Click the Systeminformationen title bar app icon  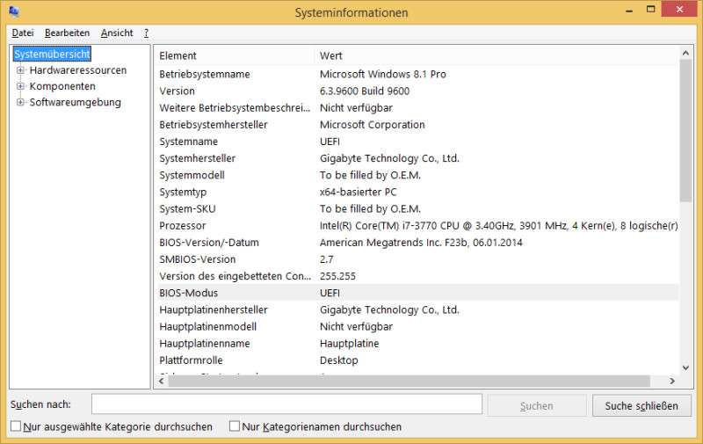pos(13,12)
